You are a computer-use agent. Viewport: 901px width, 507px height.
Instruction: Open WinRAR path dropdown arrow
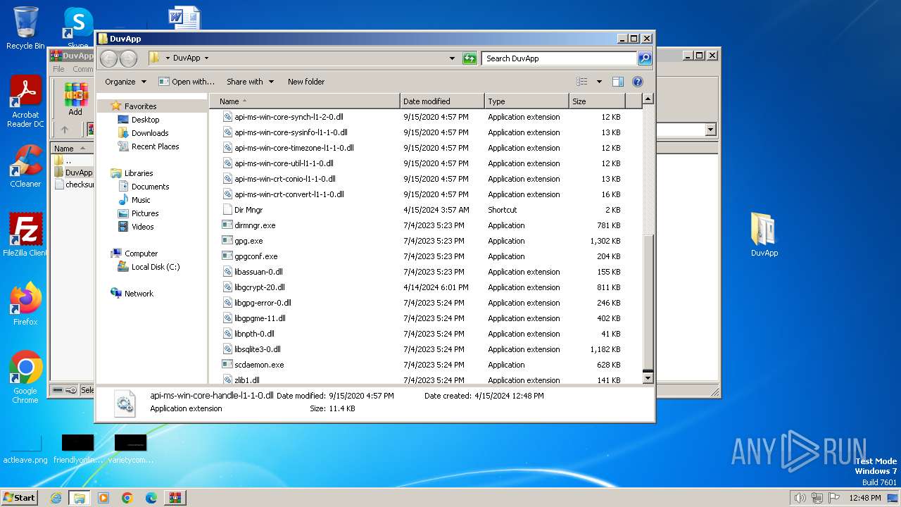tap(710, 130)
